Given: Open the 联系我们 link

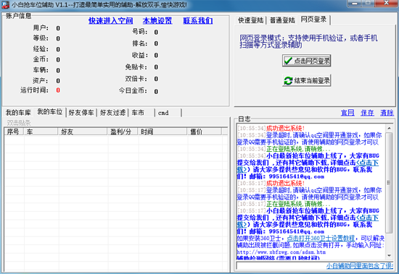Looking at the screenshot, I should tap(198, 21).
